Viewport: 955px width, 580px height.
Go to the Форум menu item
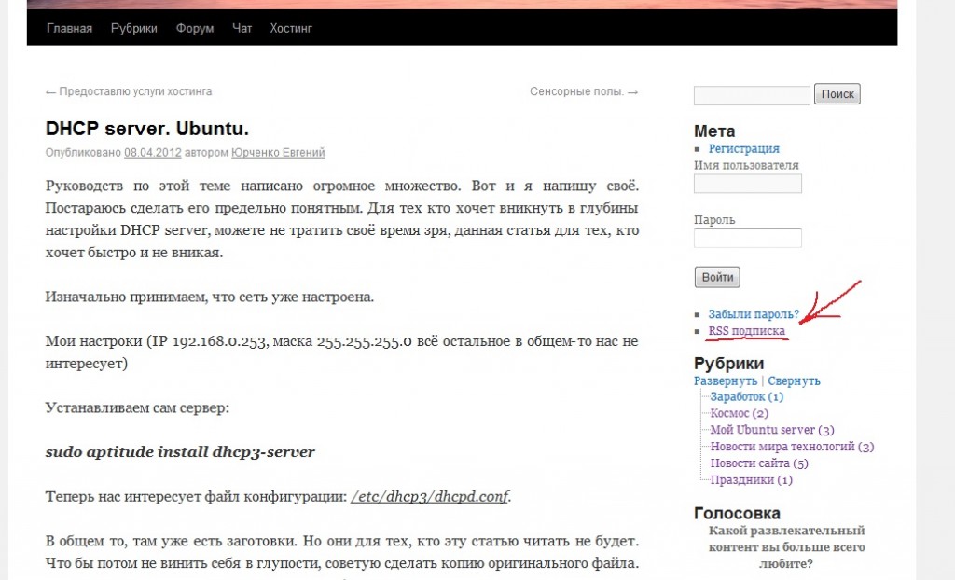click(x=195, y=29)
